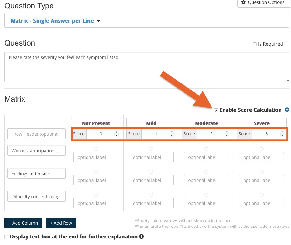The image size is (291, 245).
Task: Click info icon beside further explanation text
Action: point(142,236)
